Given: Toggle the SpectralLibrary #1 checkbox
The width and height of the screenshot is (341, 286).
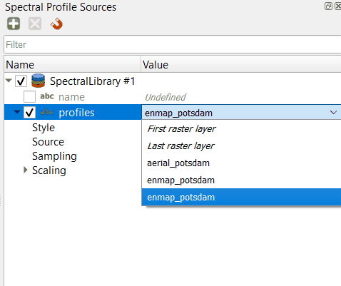Looking at the screenshot, I should click(x=21, y=81).
